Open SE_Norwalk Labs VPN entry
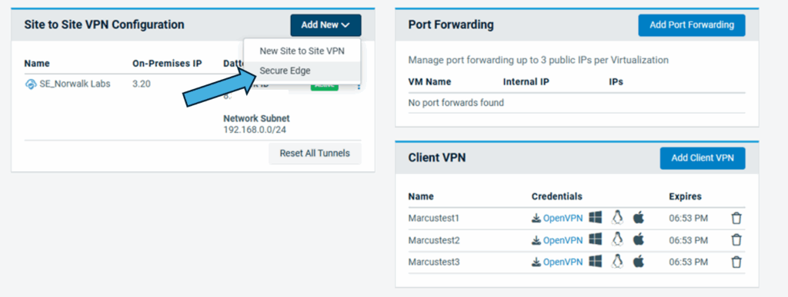Viewport: 788px width, 297px height. [x=75, y=84]
